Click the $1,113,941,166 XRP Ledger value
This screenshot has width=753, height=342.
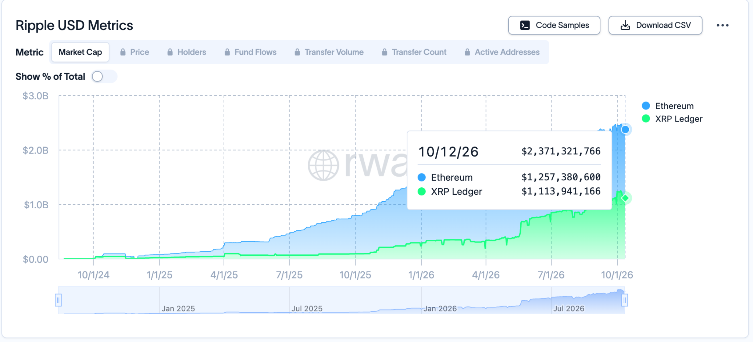561,191
